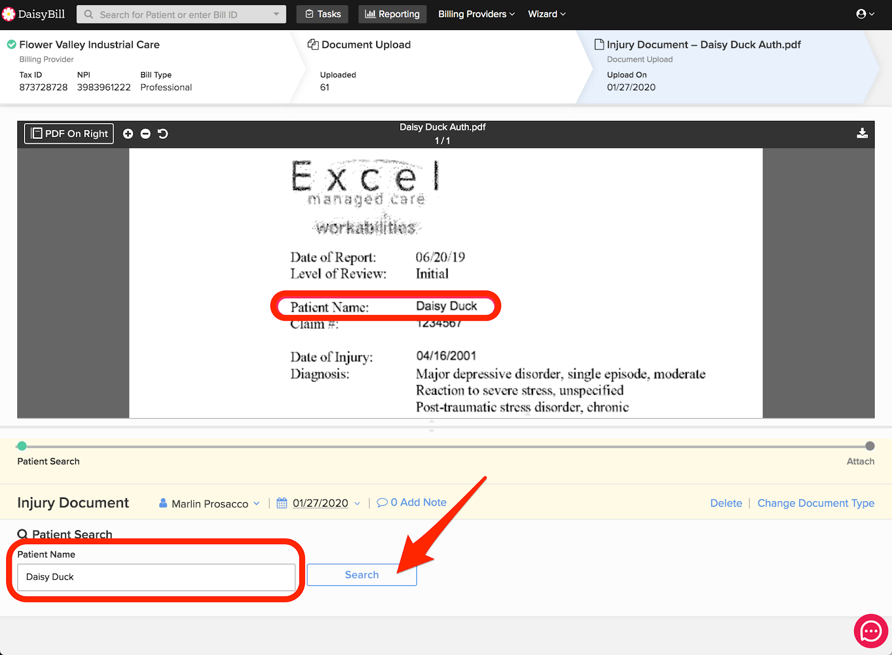Open the chat support bubble
Screen dimensions: 892x655
pos(871,631)
